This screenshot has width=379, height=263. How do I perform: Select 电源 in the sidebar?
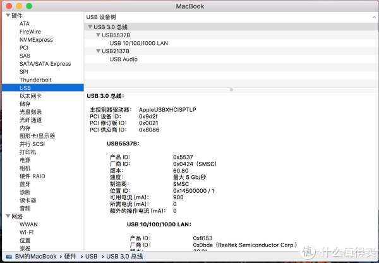(x=25, y=160)
